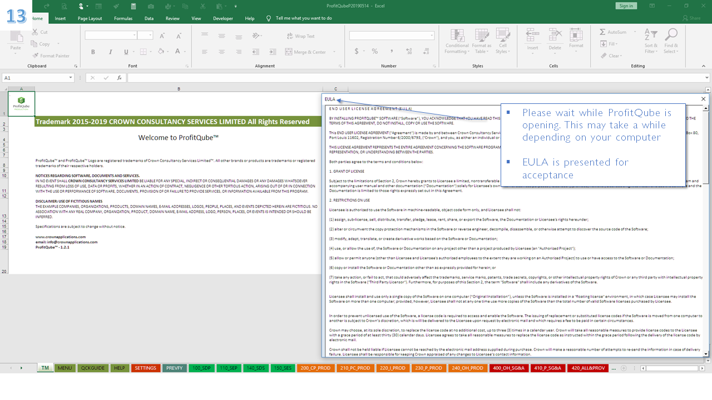The width and height of the screenshot is (712, 400).
Task: Open the font size combo box
Action: [x=145, y=35]
